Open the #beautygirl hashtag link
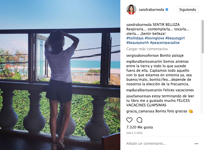204x150 pixels. pos(175,38)
